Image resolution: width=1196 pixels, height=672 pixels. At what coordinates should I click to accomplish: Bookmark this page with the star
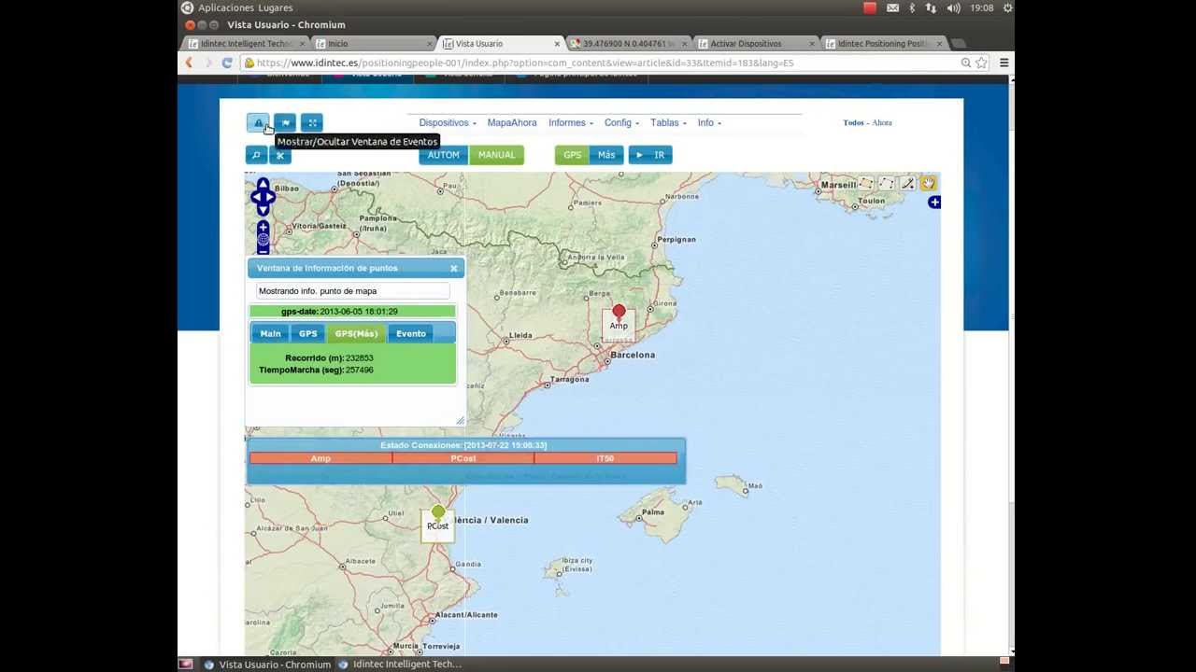(981, 63)
